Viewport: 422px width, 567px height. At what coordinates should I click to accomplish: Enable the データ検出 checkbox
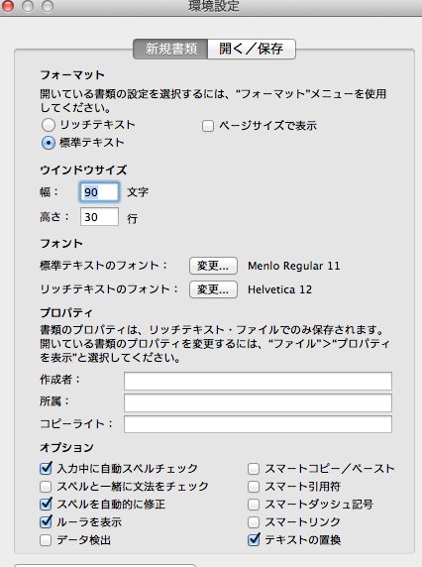click(x=46, y=540)
